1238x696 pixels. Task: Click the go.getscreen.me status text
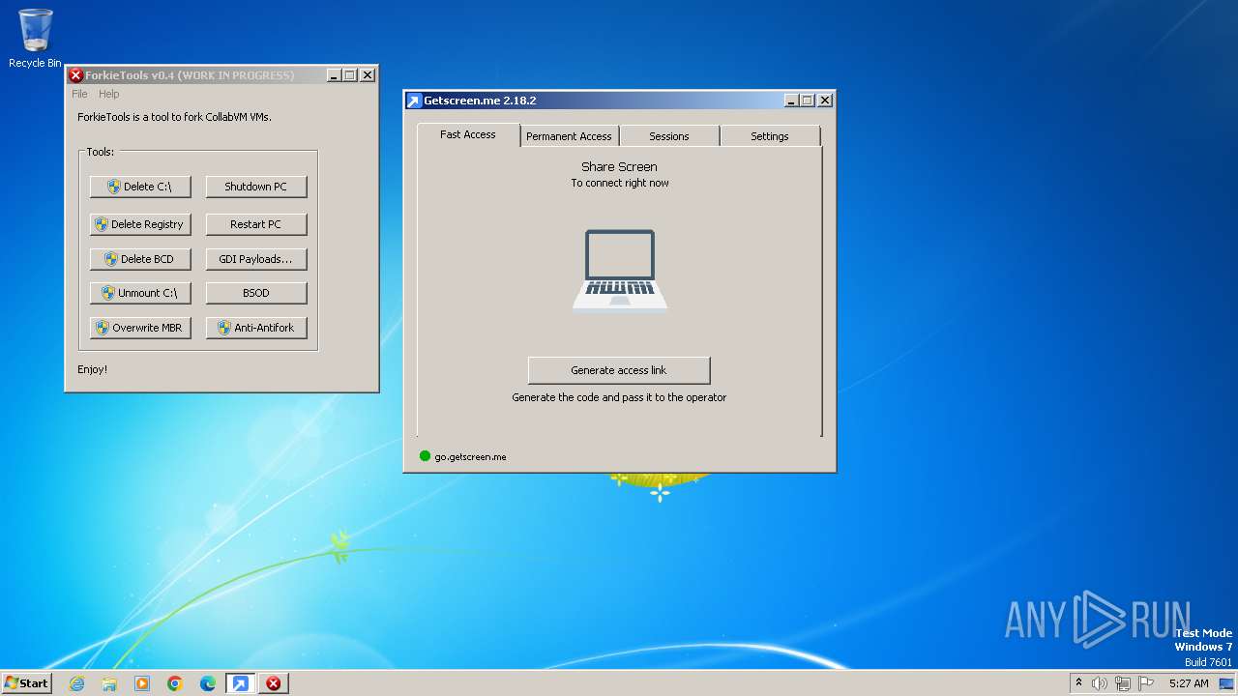coord(470,456)
